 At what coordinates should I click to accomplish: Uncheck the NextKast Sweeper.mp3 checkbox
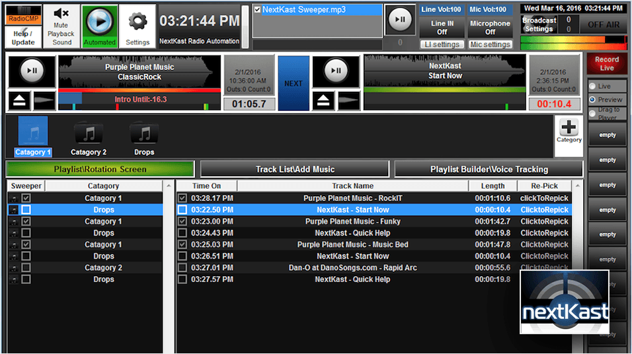pos(258,10)
